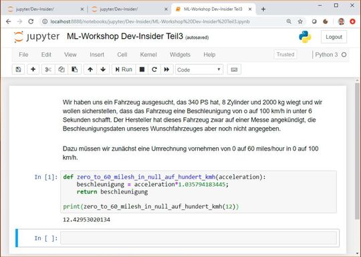The width and height of the screenshot is (361, 257).
Task: Click the output value 12.42953020134
Action: [x=86, y=220]
